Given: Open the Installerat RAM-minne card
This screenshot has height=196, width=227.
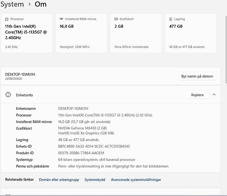Looking at the screenshot, I should tap(81, 33).
